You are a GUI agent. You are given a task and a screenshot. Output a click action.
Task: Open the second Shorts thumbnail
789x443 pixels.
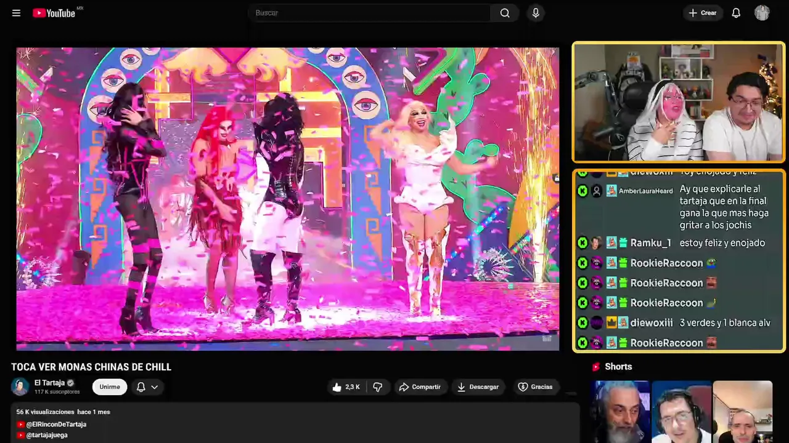click(681, 412)
